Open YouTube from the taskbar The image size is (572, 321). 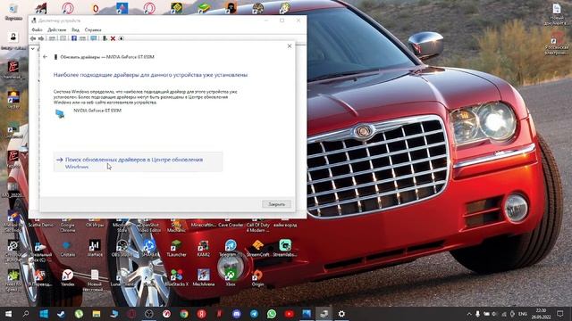(x=289, y=314)
